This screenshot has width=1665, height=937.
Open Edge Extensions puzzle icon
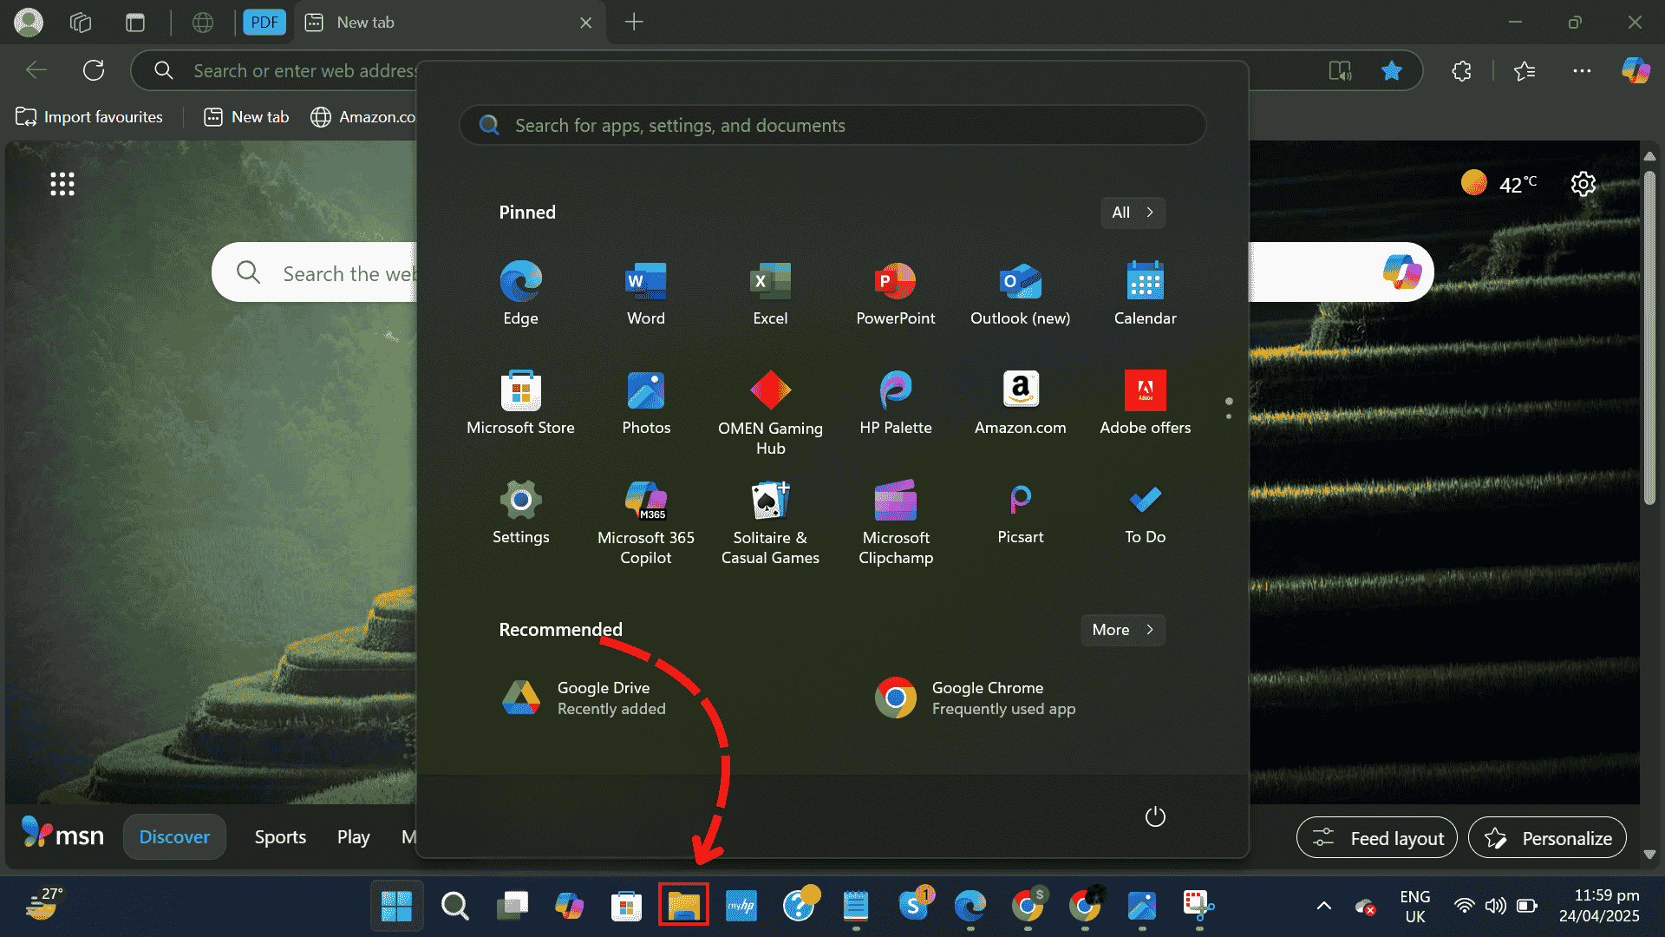pos(1461,70)
